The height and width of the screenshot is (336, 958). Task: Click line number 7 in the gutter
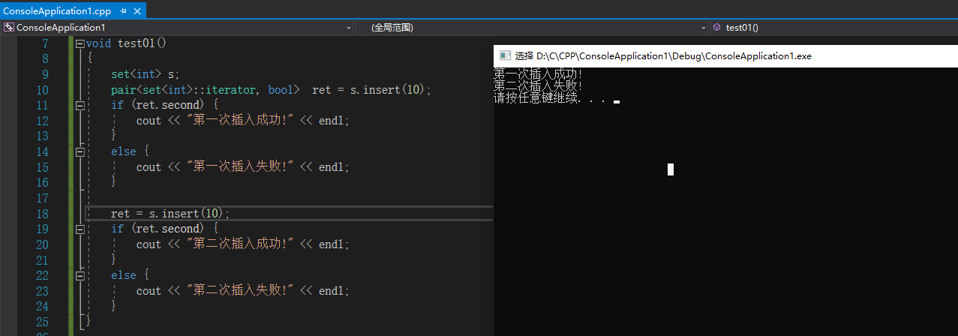coord(45,43)
